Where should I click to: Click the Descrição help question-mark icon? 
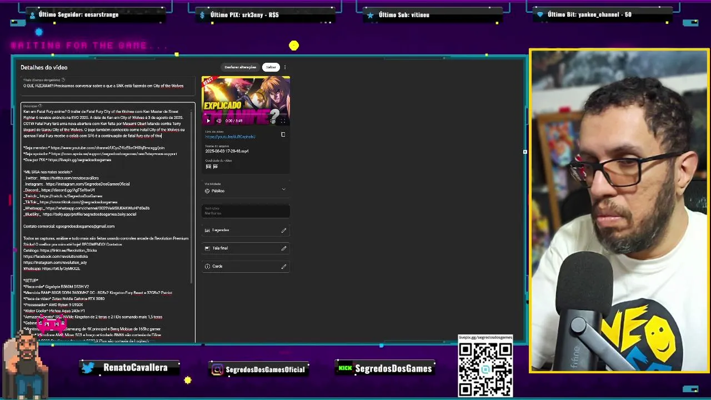pos(40,106)
